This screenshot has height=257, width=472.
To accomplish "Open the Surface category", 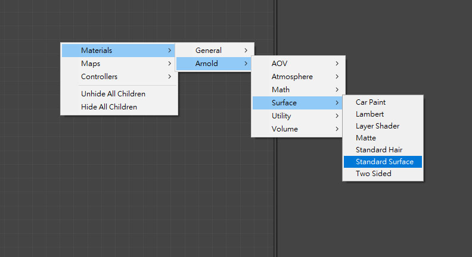I will 284,103.
